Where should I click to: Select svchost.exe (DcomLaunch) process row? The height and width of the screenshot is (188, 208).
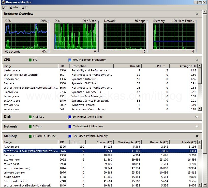pos(100,75)
